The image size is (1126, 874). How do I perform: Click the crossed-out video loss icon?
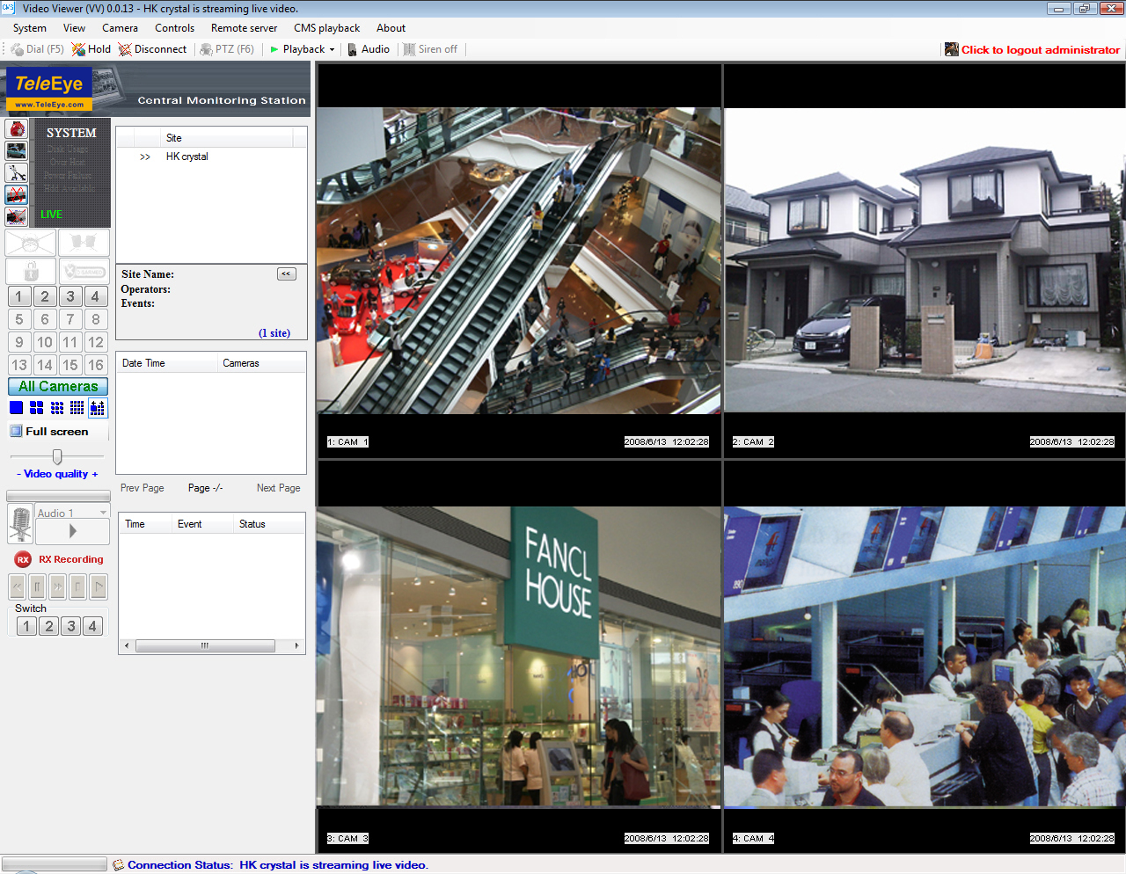(x=16, y=216)
